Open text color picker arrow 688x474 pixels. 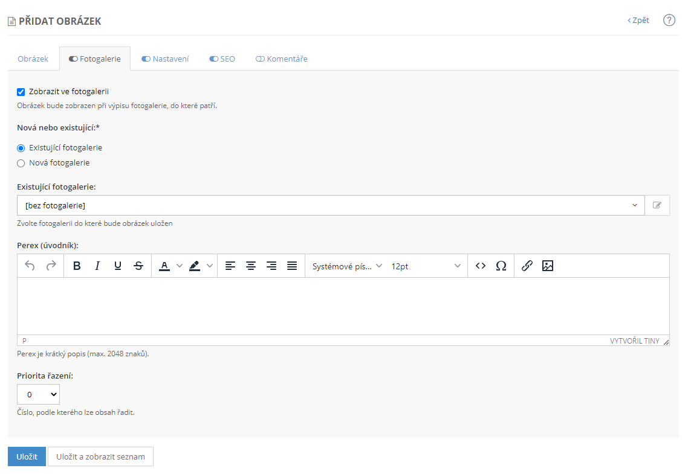(179, 266)
